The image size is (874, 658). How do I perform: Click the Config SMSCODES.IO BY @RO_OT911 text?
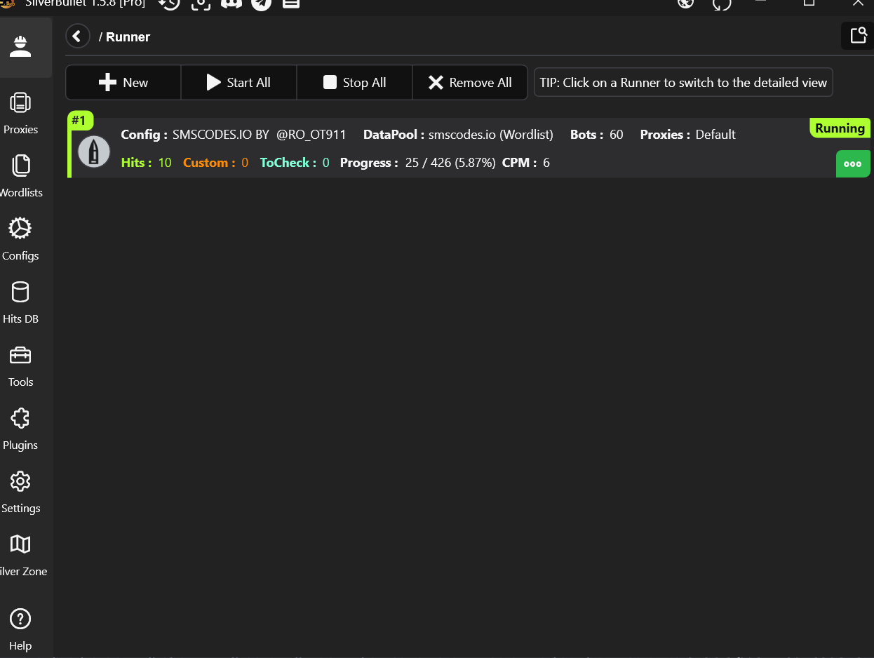pyautogui.click(x=234, y=135)
